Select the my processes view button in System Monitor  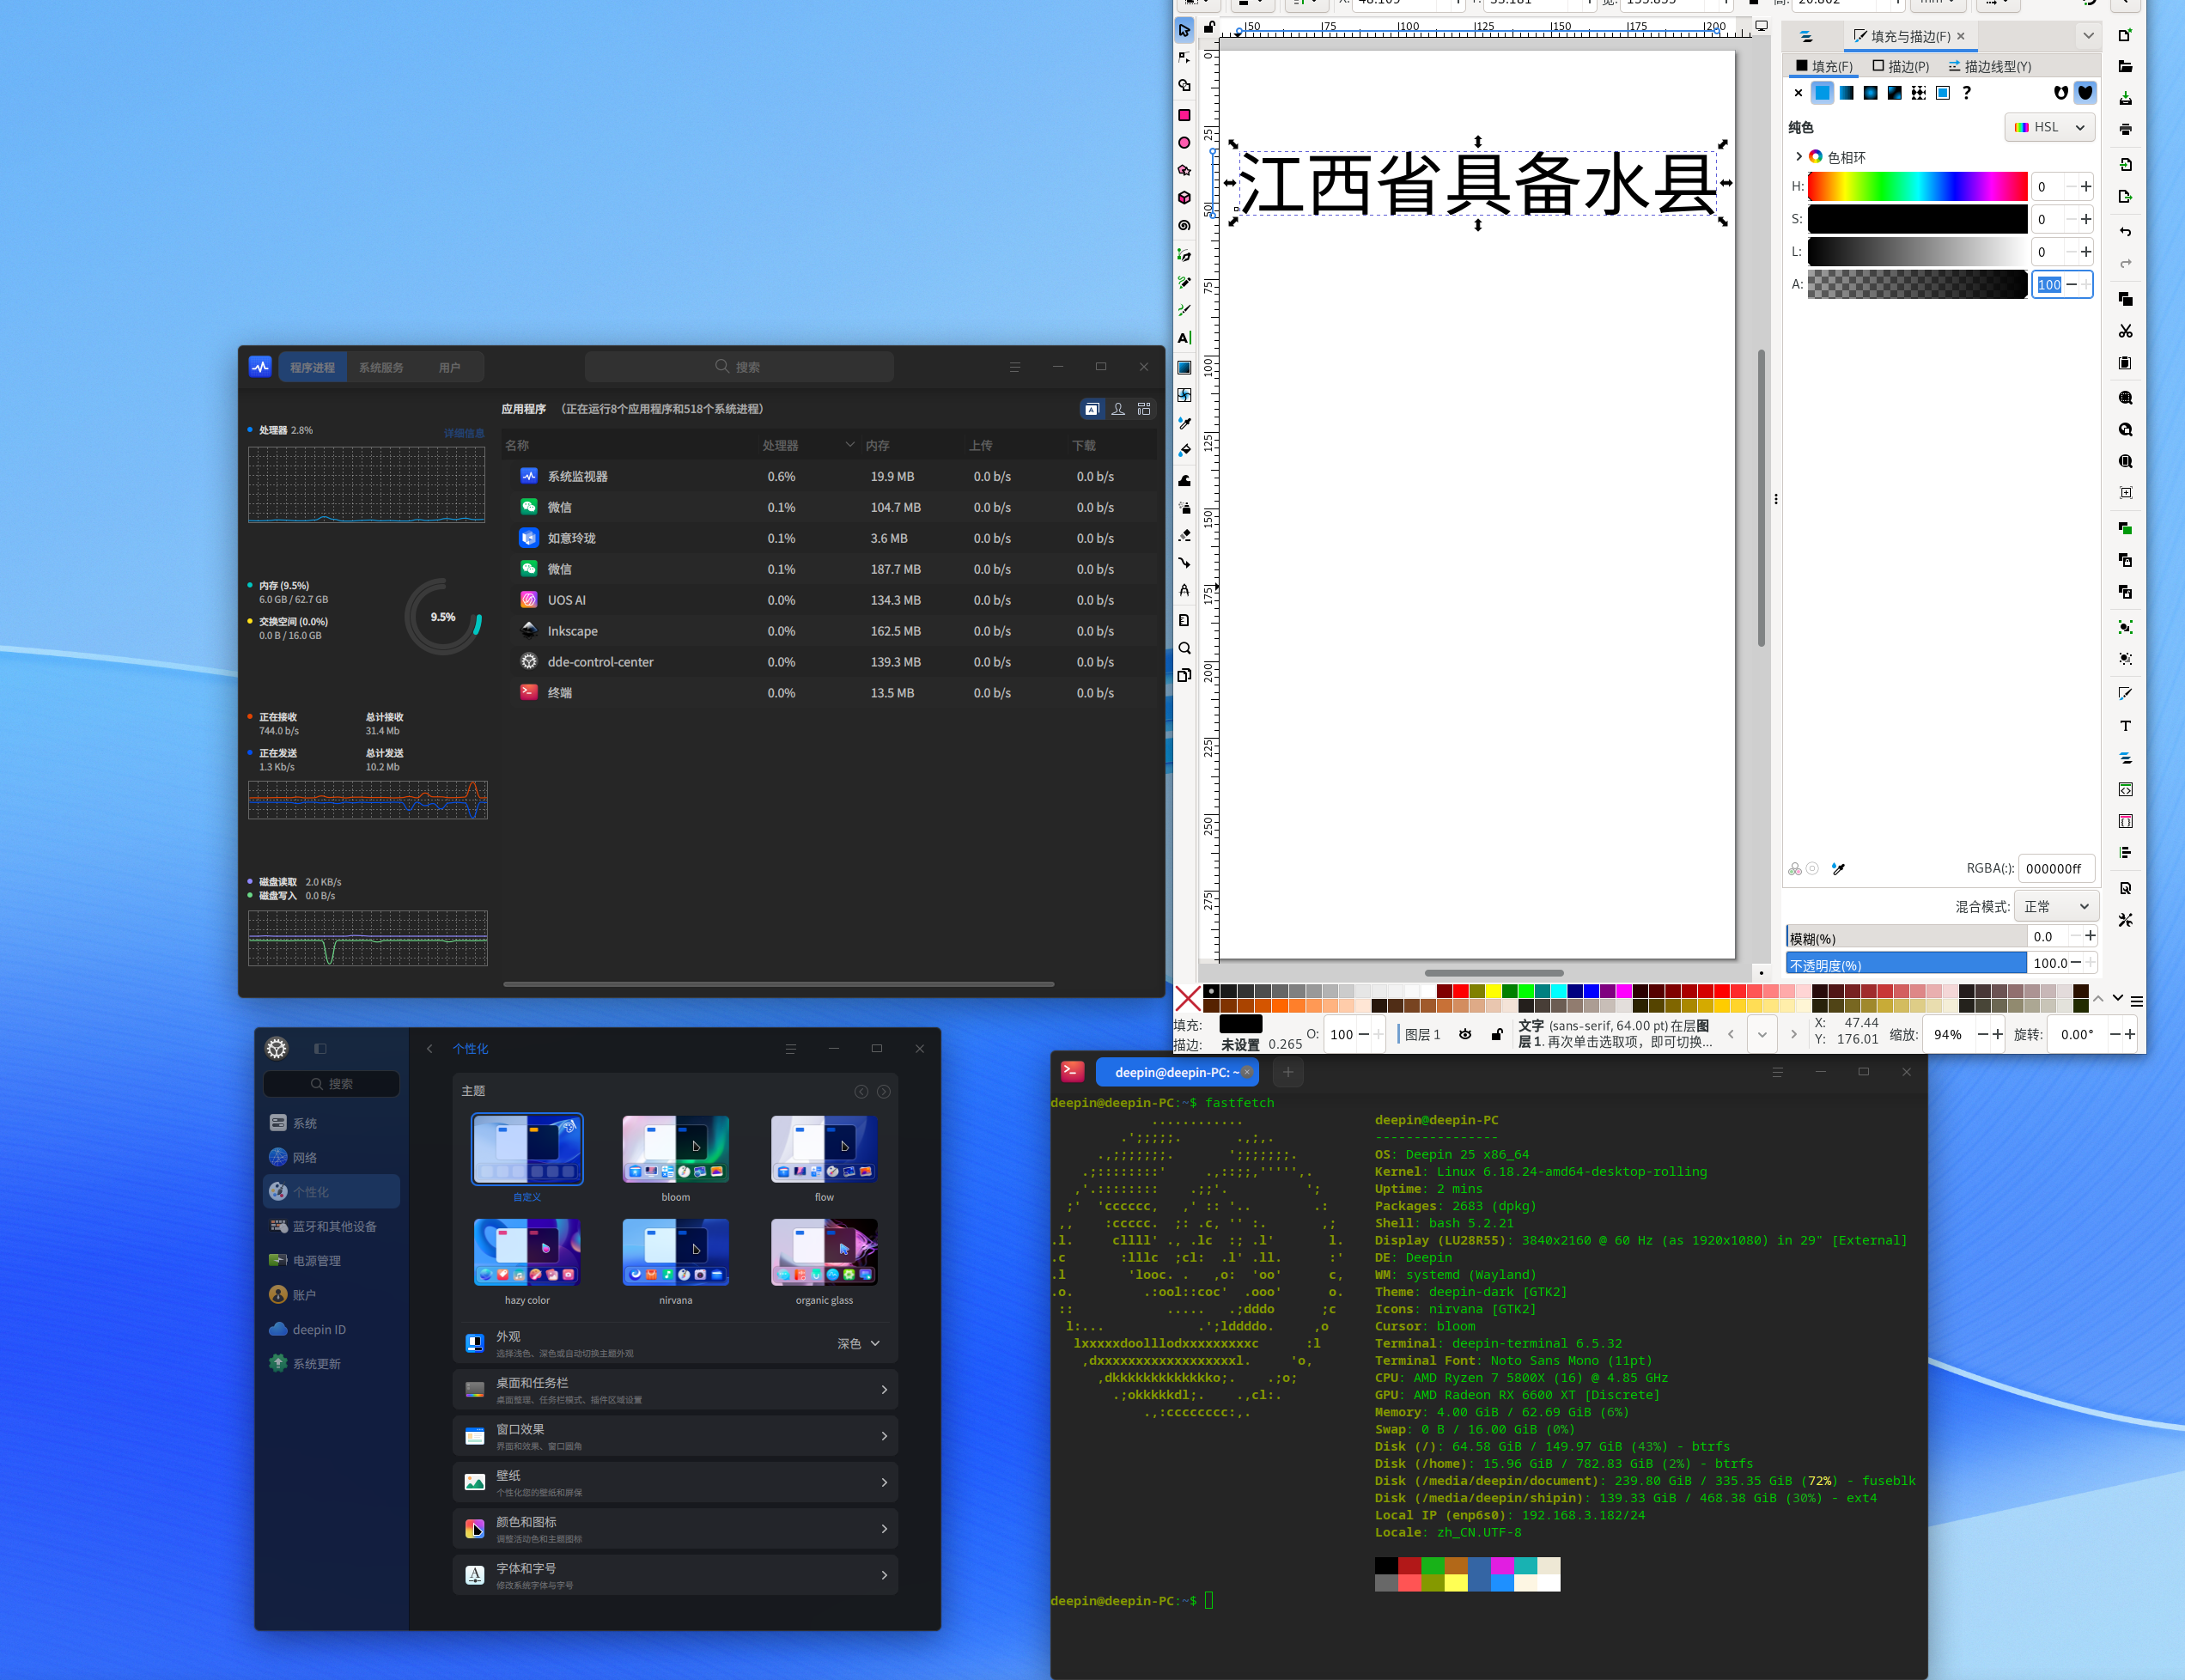1118,409
